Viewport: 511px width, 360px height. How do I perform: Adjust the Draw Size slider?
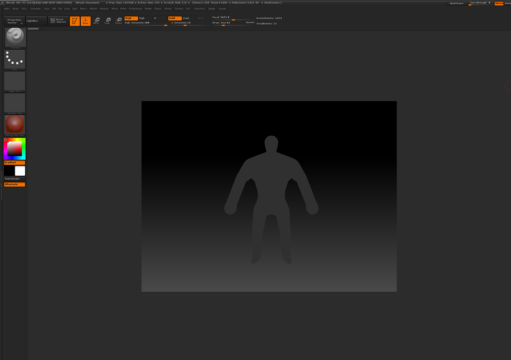click(x=224, y=22)
